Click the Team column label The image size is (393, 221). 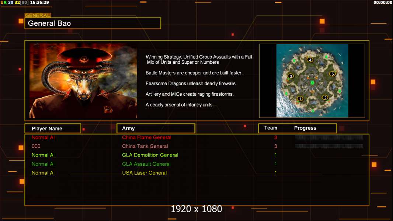pos(271,128)
